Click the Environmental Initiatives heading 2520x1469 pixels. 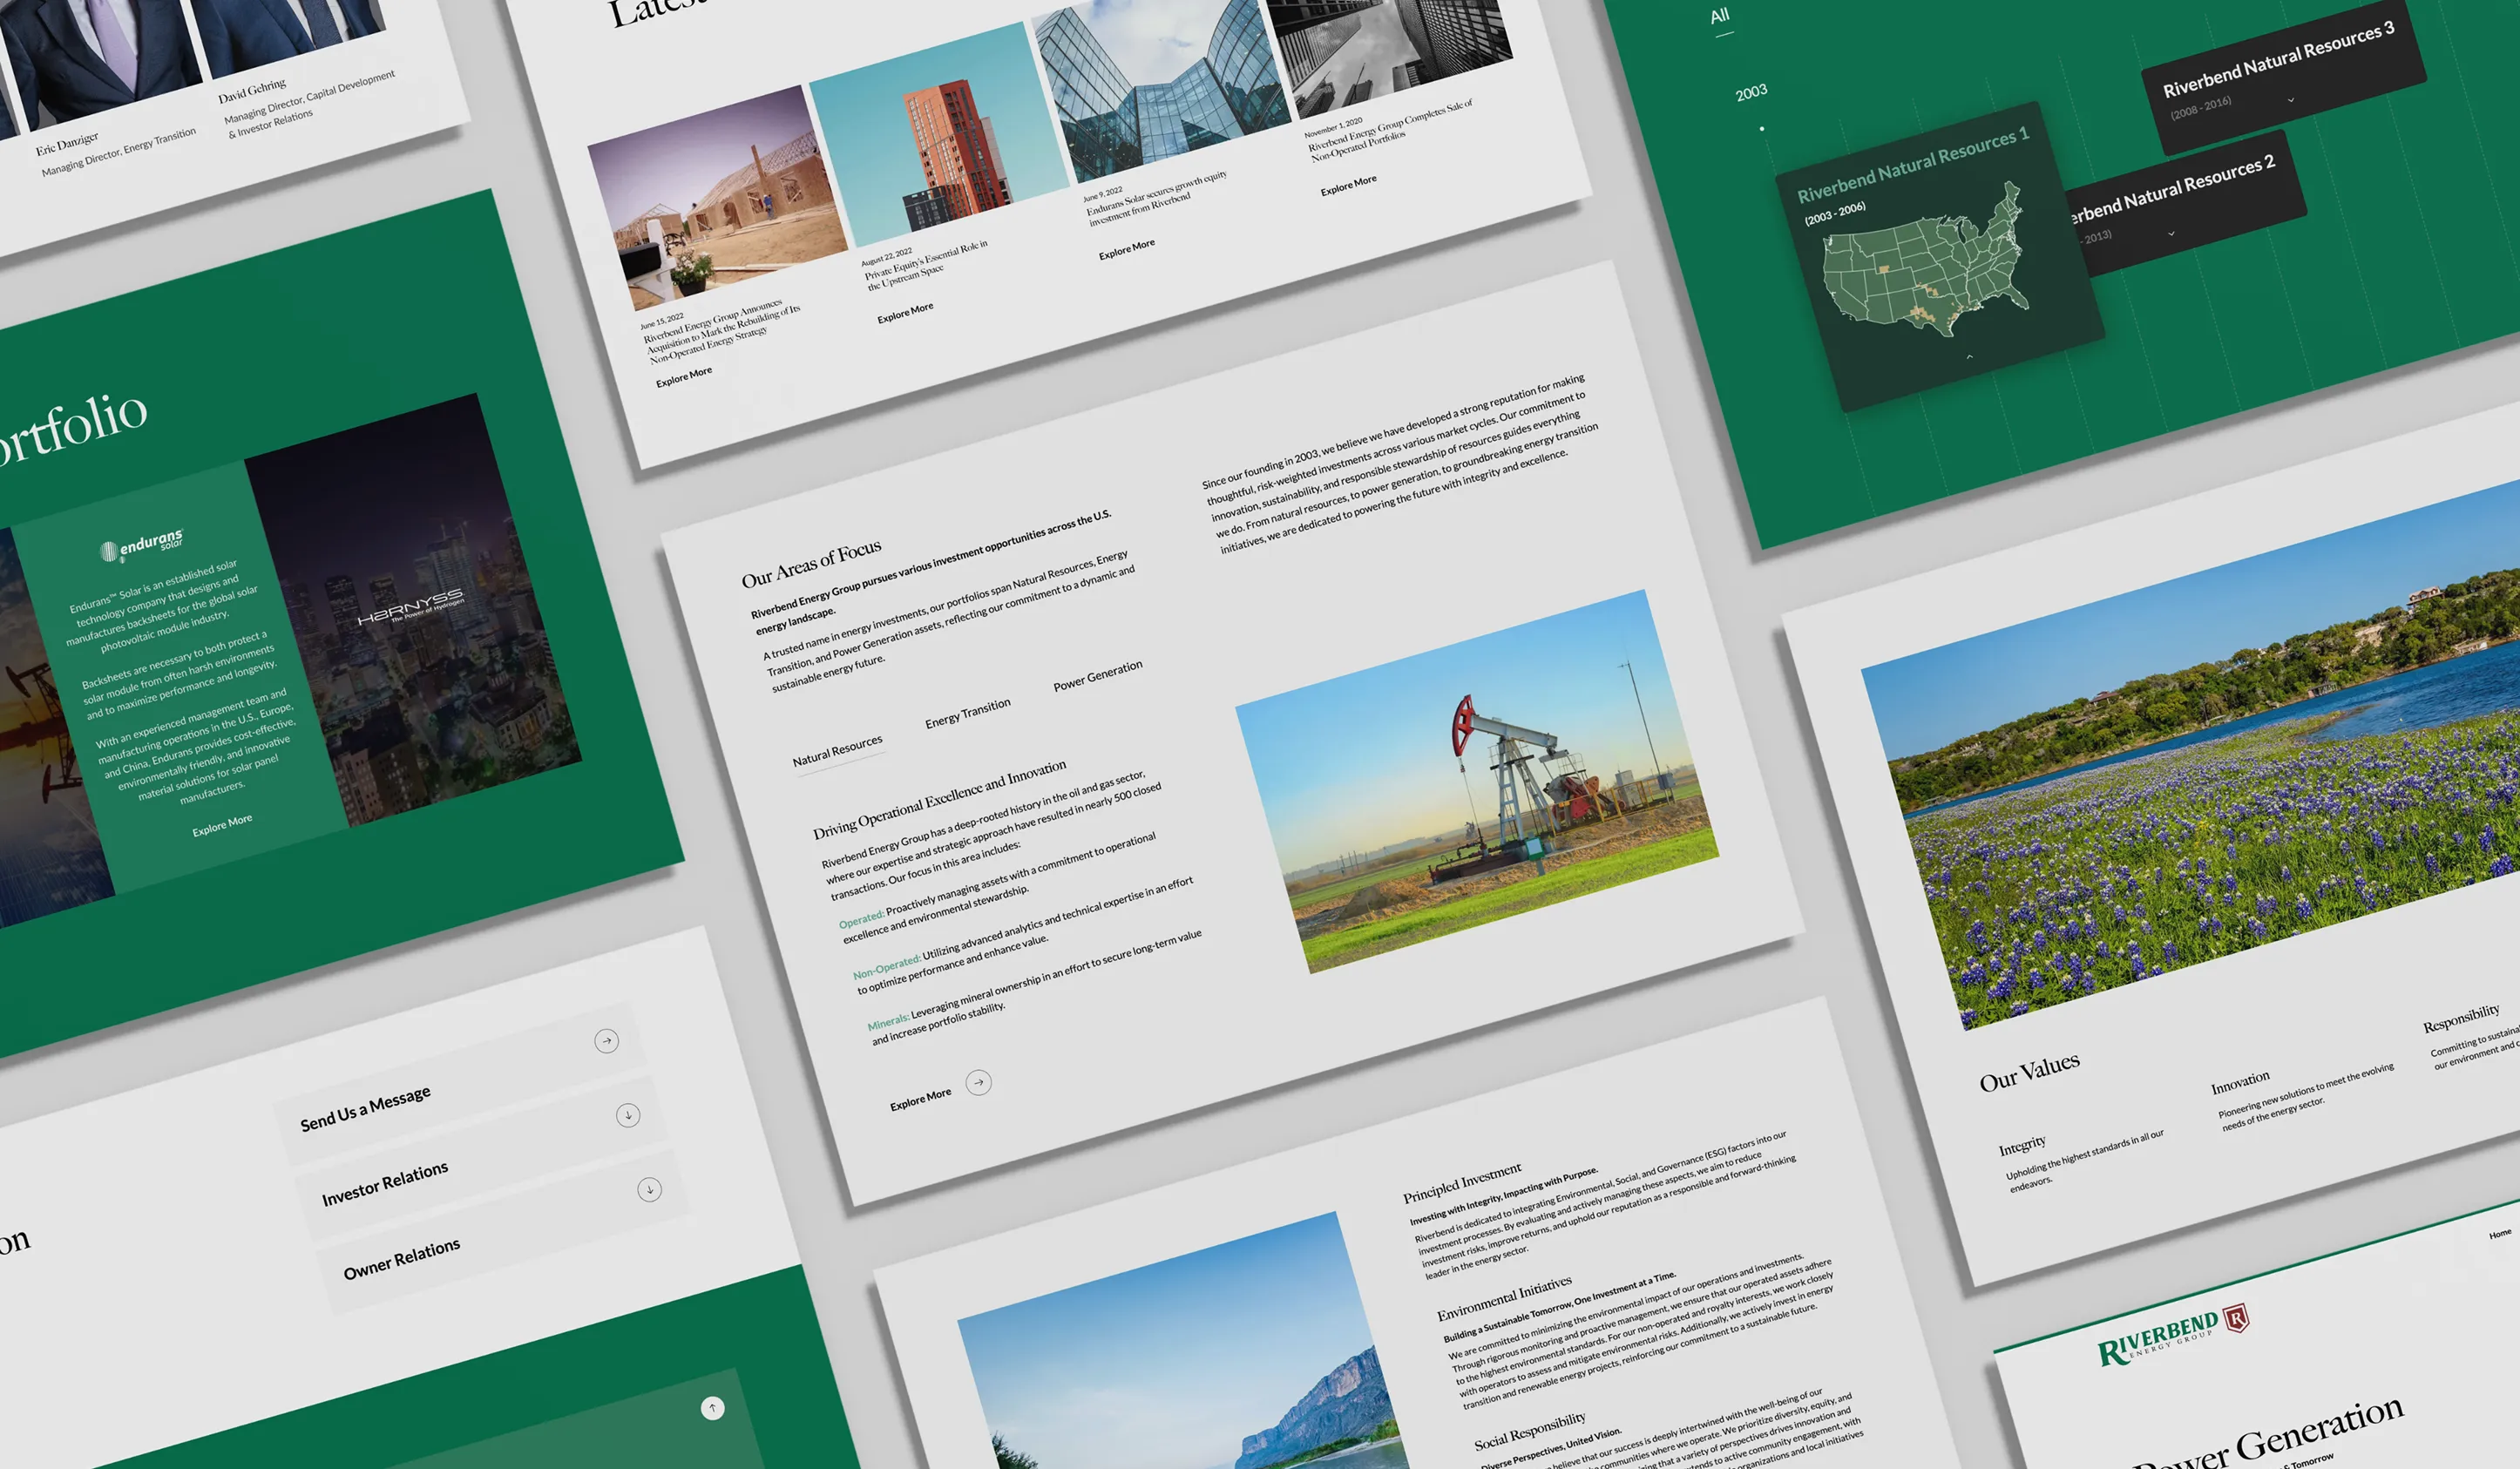tap(1504, 1298)
